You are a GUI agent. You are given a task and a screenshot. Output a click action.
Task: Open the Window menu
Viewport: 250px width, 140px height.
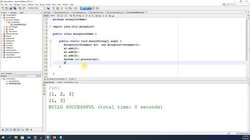[65, 4]
